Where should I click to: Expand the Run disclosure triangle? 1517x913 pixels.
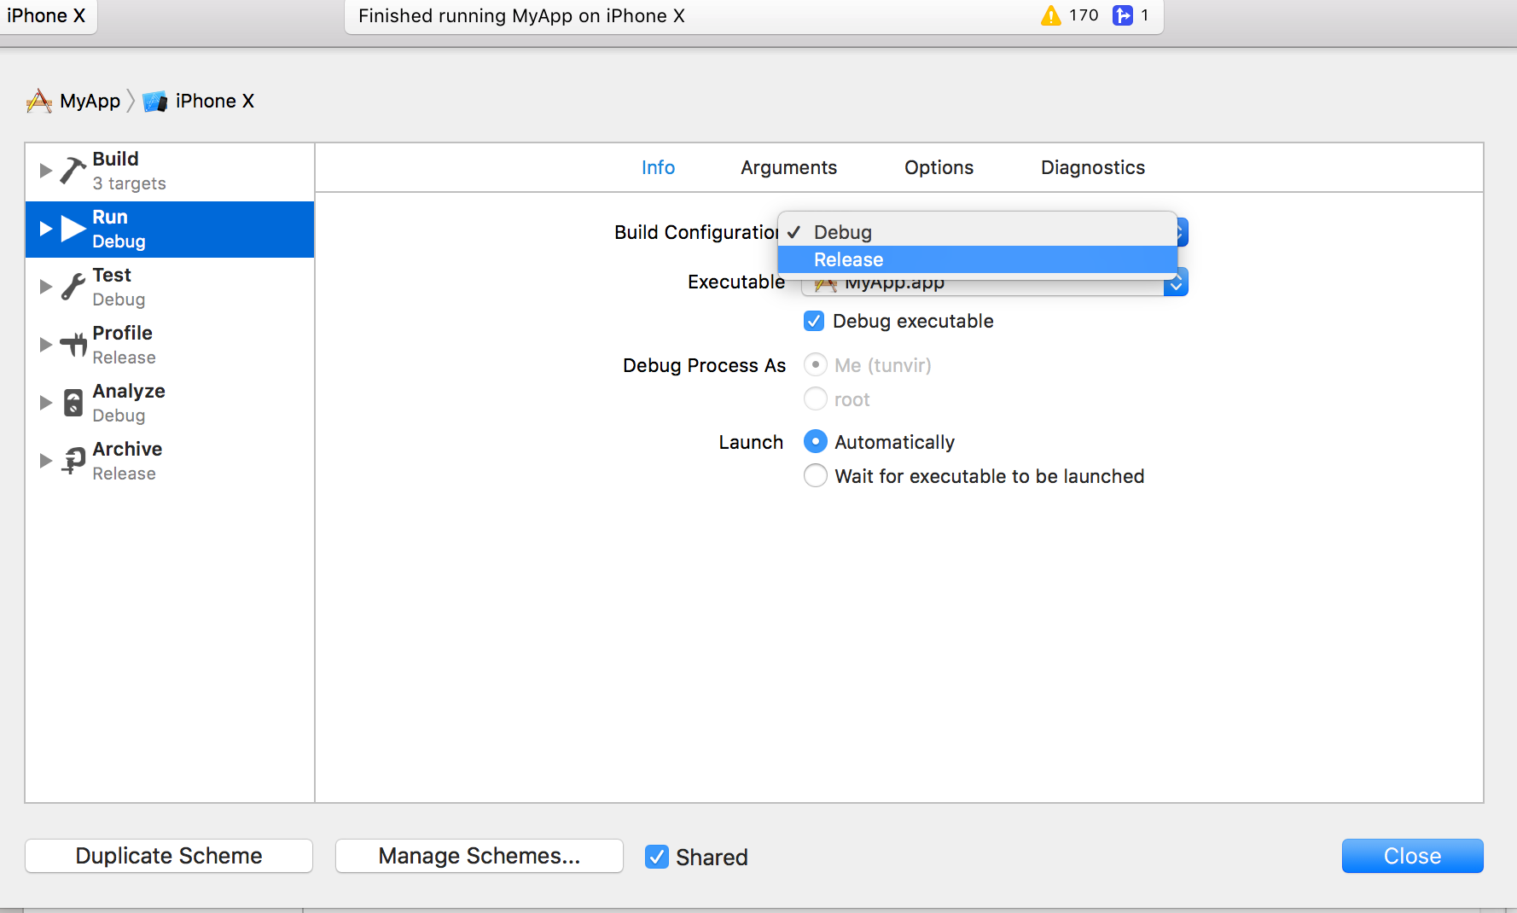[x=46, y=229]
